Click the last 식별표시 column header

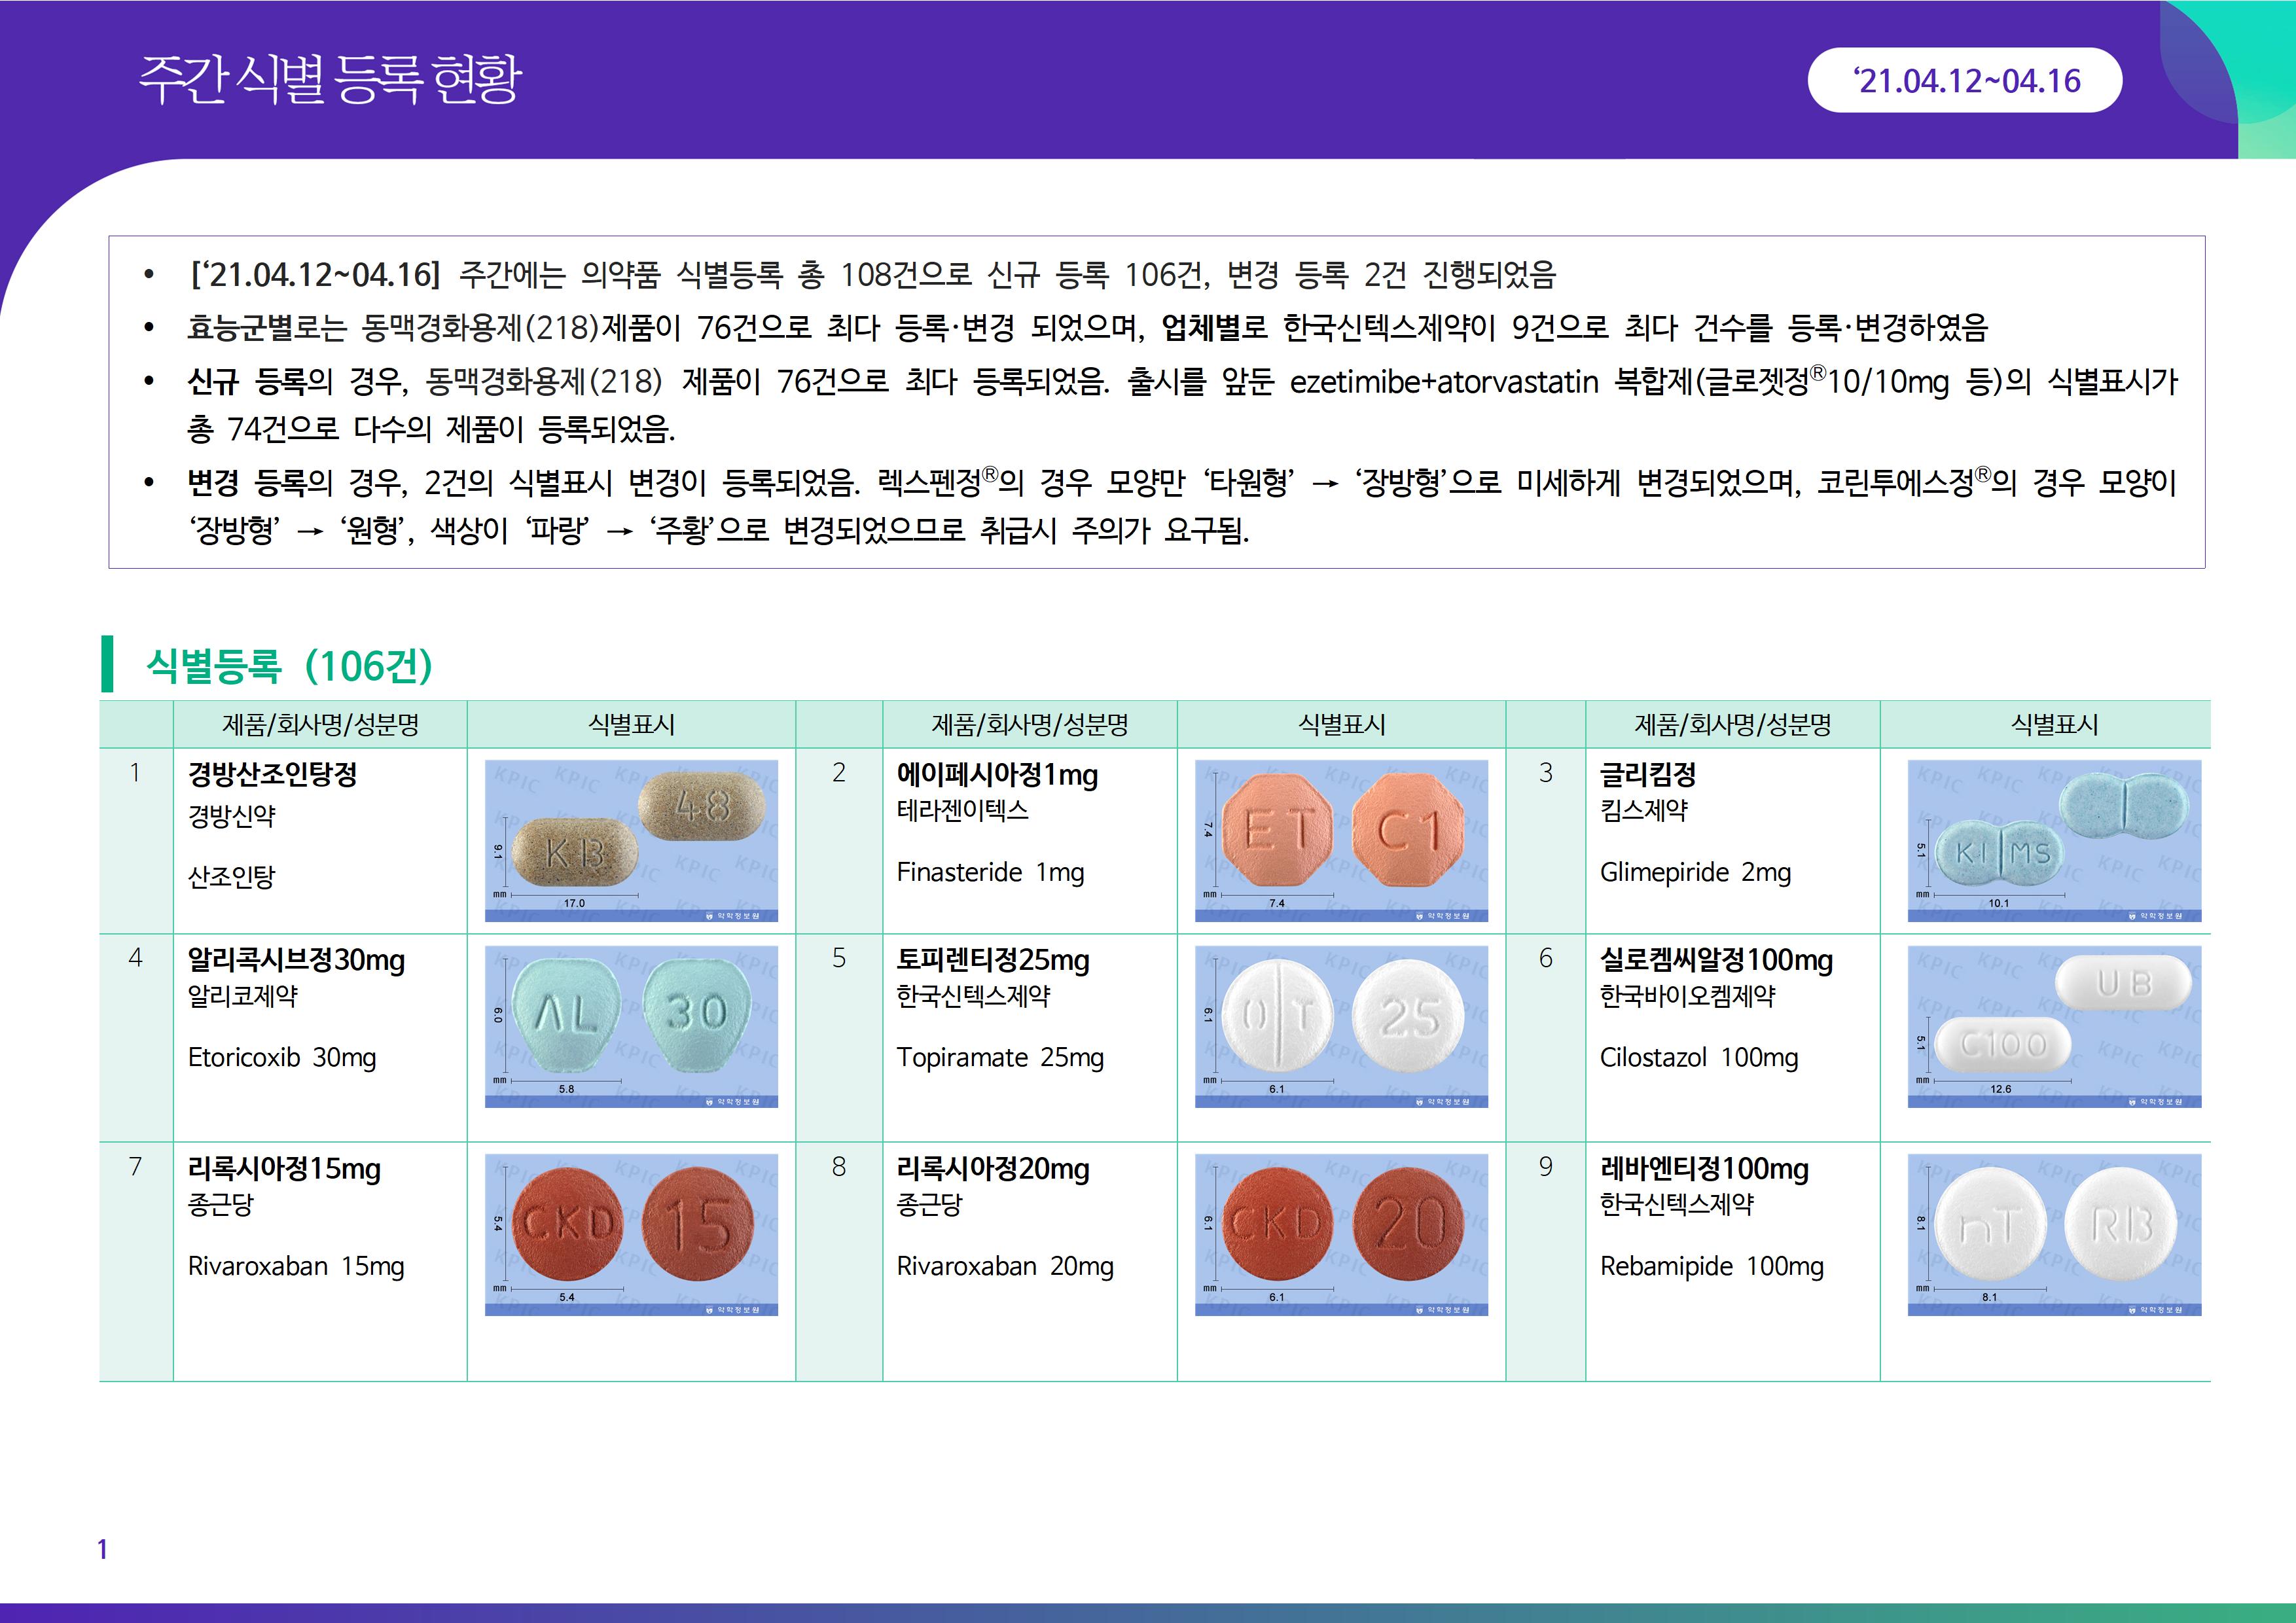tap(2054, 725)
